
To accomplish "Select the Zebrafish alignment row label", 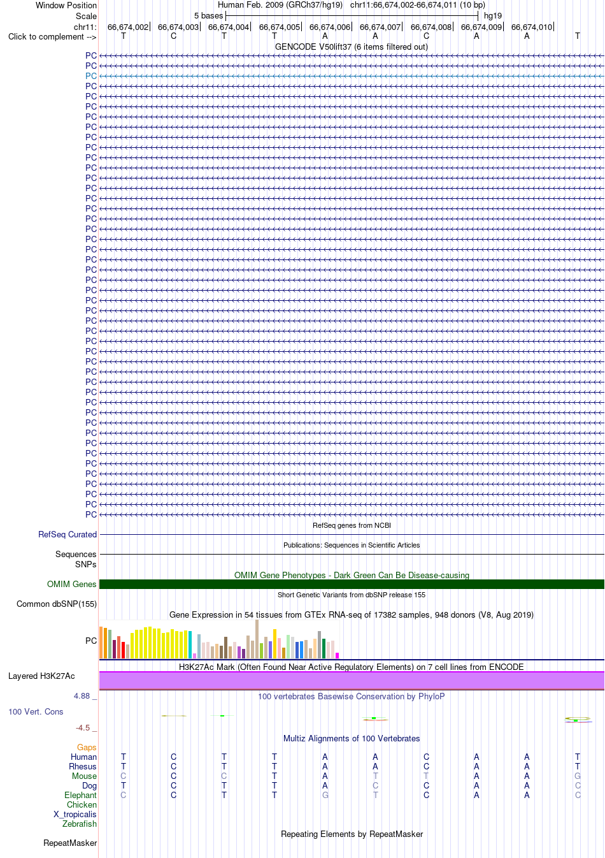I will [80, 824].
